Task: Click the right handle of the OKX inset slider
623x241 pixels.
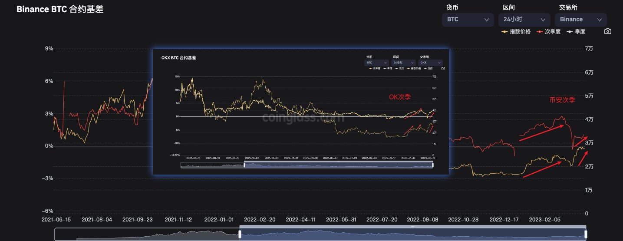Action: 433,165
